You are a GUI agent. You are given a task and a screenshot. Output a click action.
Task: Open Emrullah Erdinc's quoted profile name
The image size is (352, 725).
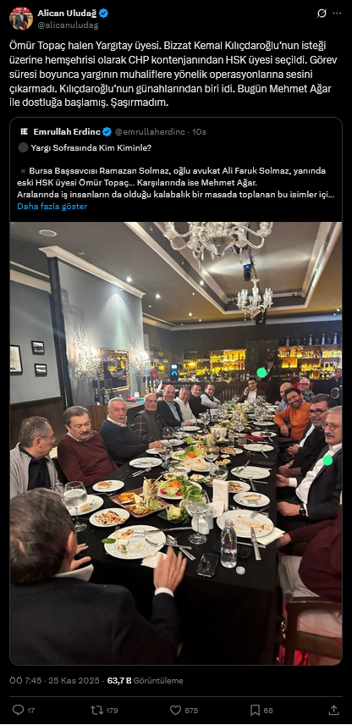[67, 132]
